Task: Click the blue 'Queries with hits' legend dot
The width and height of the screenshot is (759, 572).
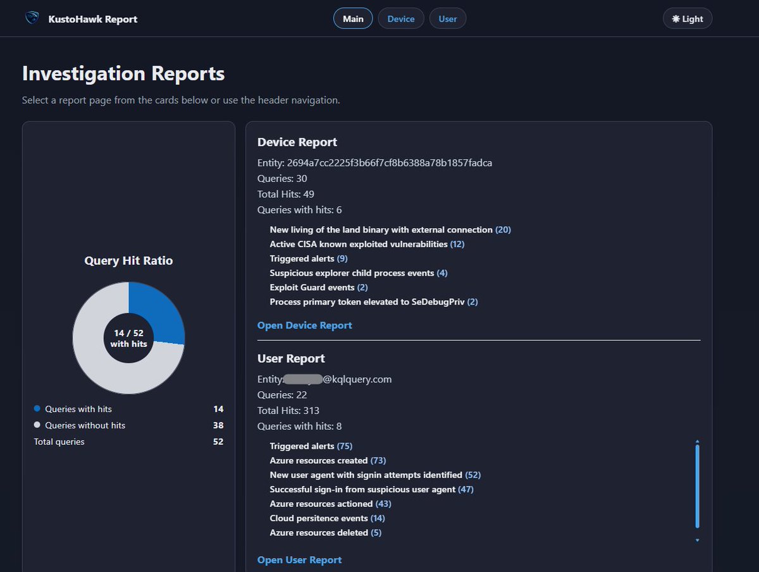Action: click(x=37, y=409)
